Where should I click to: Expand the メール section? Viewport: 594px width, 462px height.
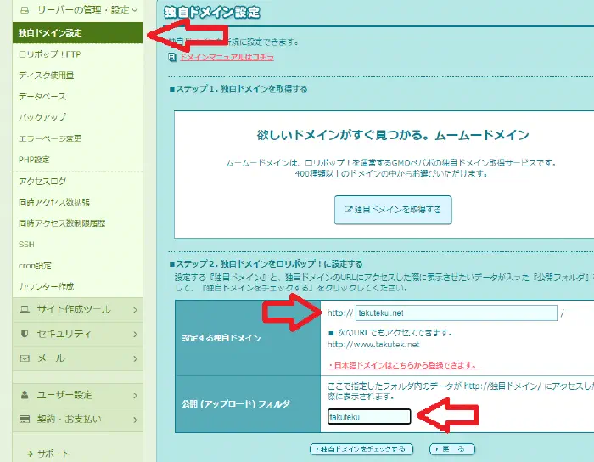click(x=78, y=358)
